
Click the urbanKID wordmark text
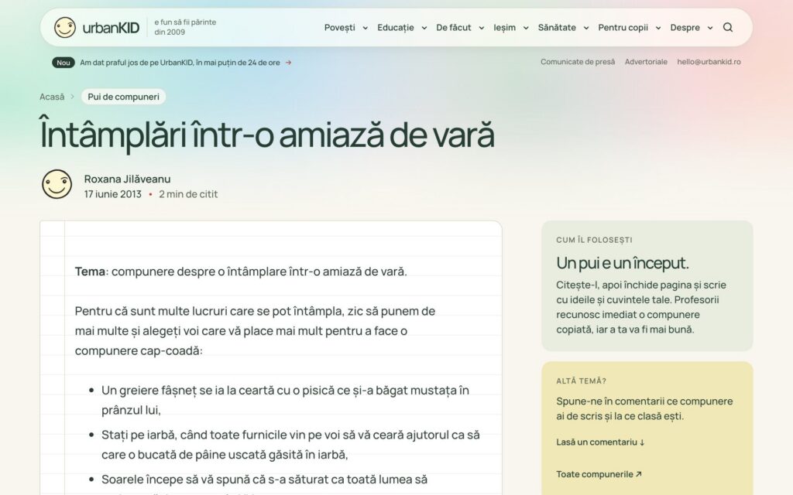click(111, 28)
